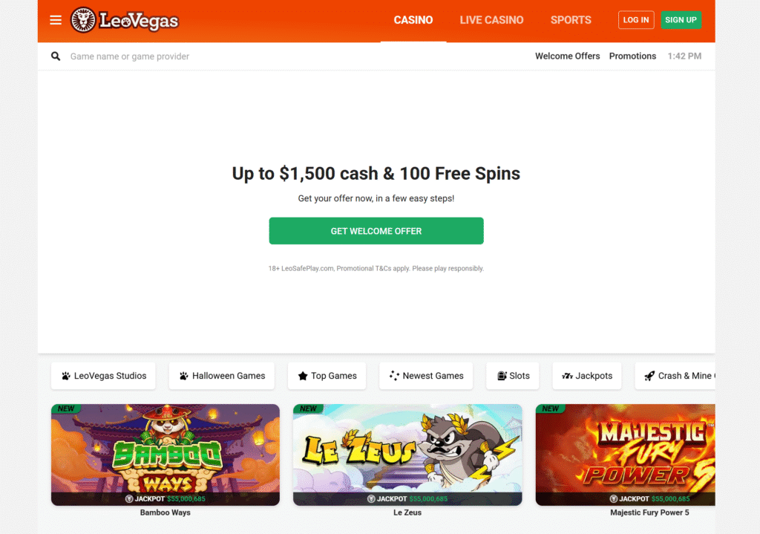Viewport: 760px width, 534px height.
Task: Click the paw icon on LeoVegas Studios
Action: coord(66,376)
